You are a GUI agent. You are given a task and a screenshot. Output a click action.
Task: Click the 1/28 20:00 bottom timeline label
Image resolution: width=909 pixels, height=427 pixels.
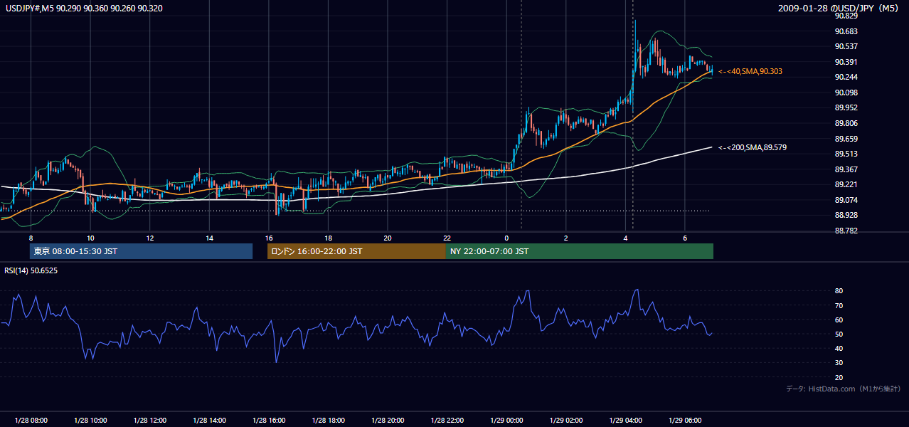pos(388,420)
